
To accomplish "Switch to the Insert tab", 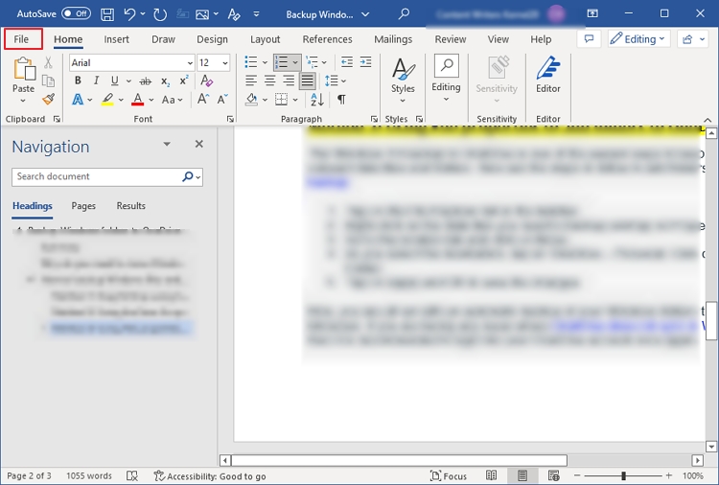I will click(116, 39).
